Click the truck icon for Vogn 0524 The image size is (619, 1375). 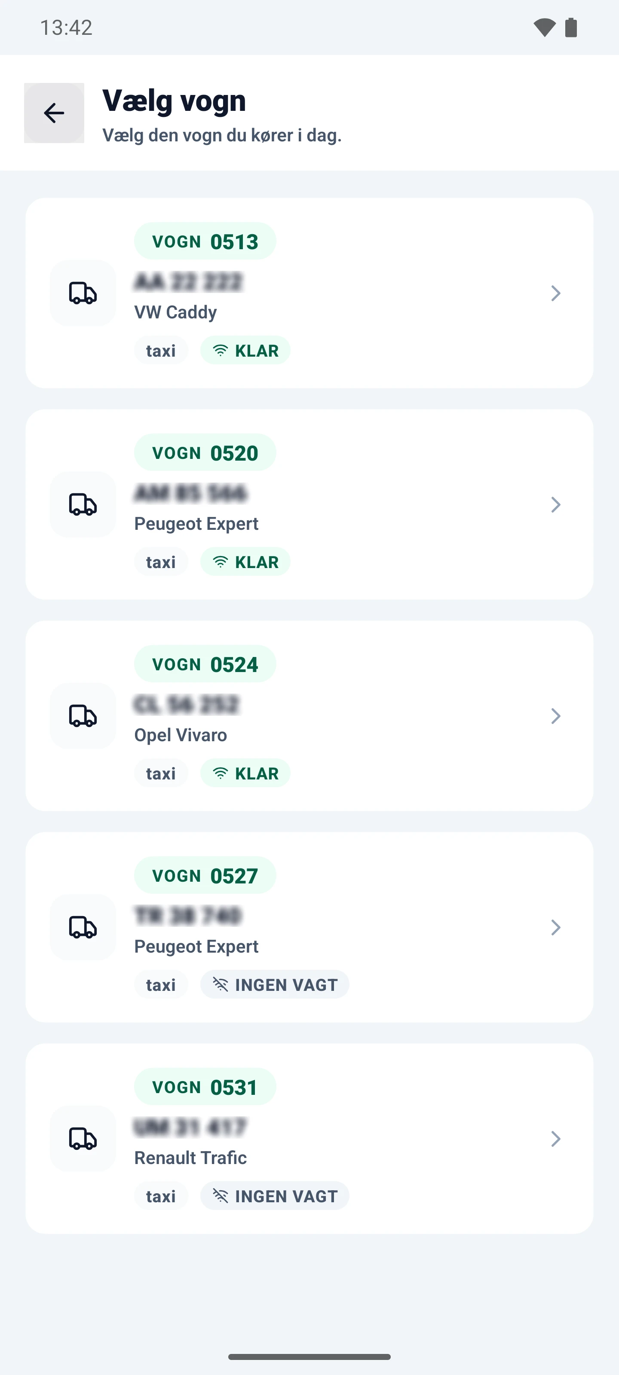tap(83, 716)
